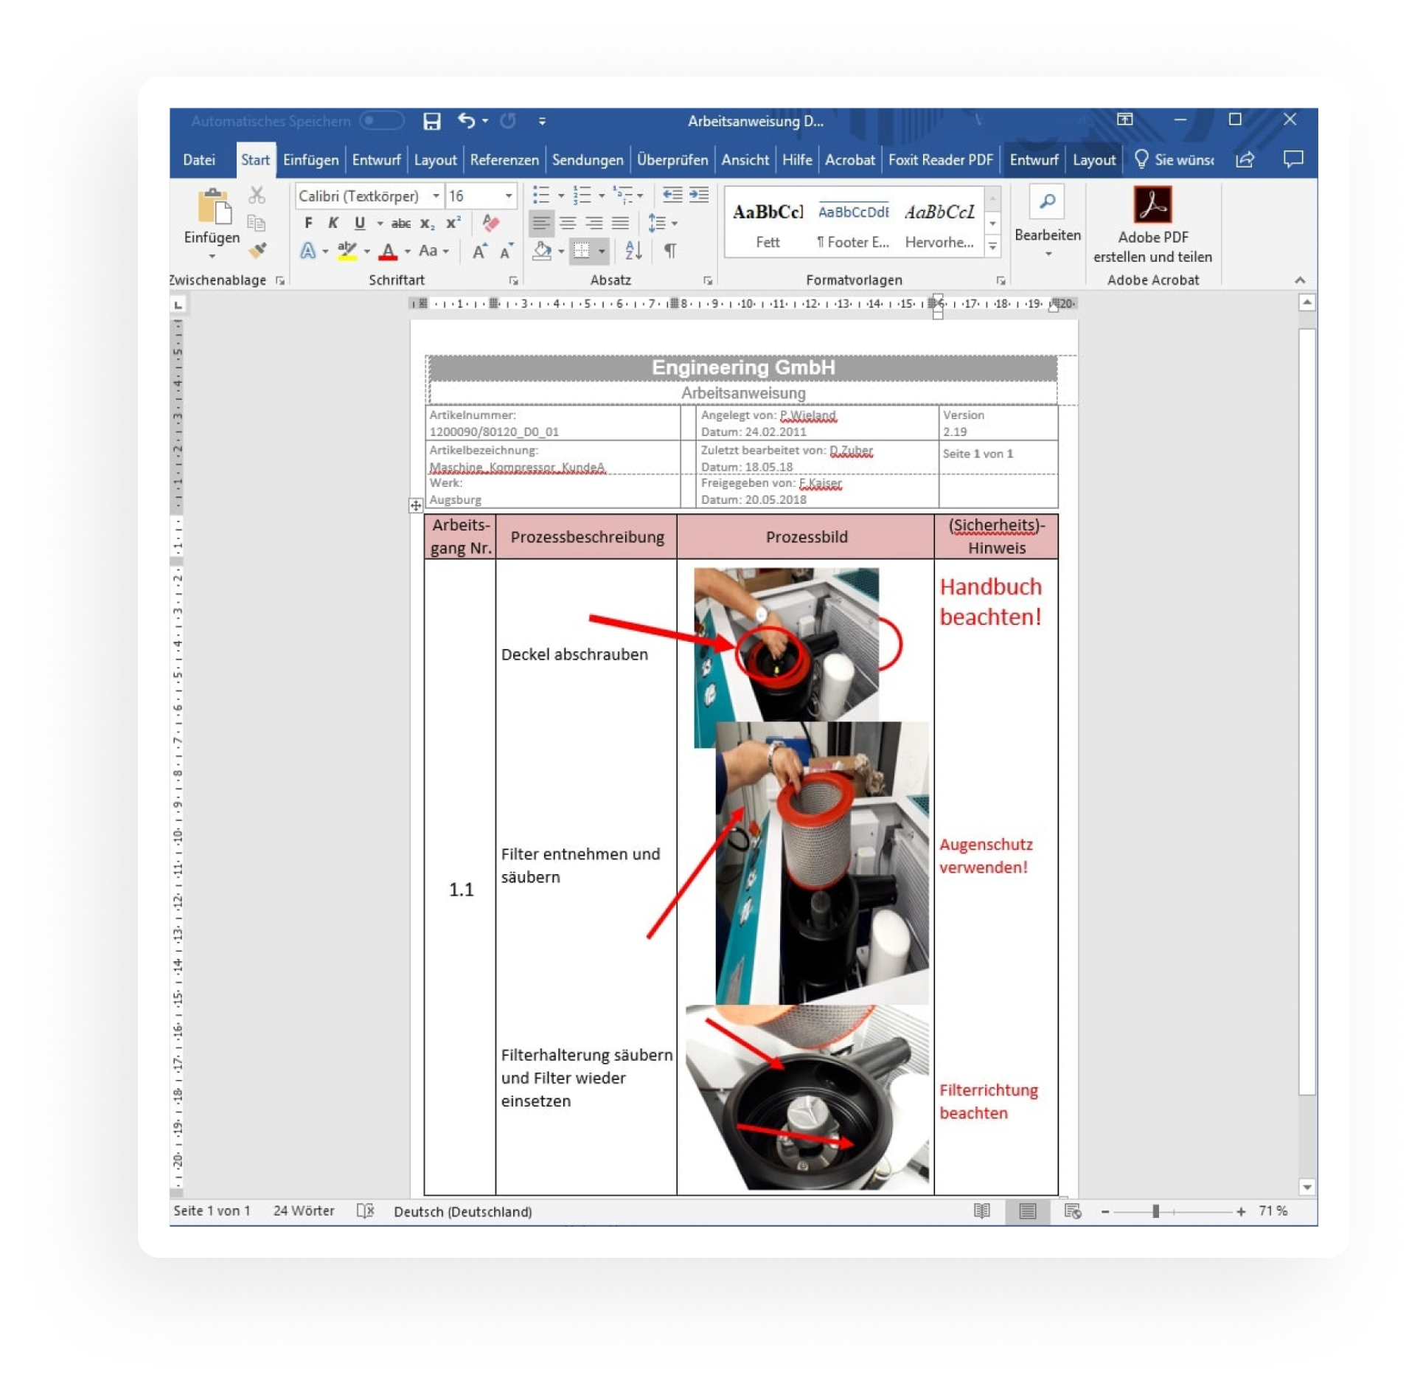
Task: Apply superscript formatting
Action: click(453, 223)
